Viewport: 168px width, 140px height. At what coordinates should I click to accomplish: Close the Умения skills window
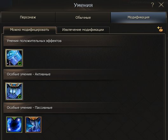[161, 5]
